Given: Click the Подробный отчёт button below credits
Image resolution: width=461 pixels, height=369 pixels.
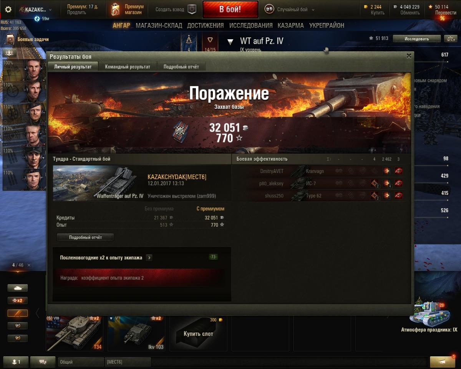Looking at the screenshot, I should pyautogui.click(x=85, y=237).
